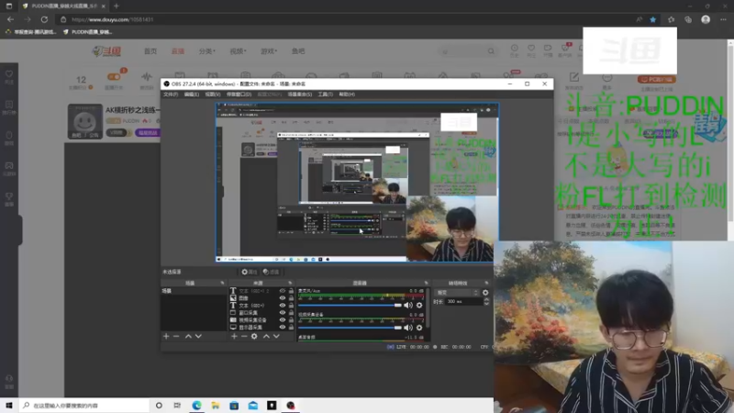Image resolution: width=734 pixels, height=413 pixels.
Task: Pop out the 混音器 dock panel
Action: [426, 284]
